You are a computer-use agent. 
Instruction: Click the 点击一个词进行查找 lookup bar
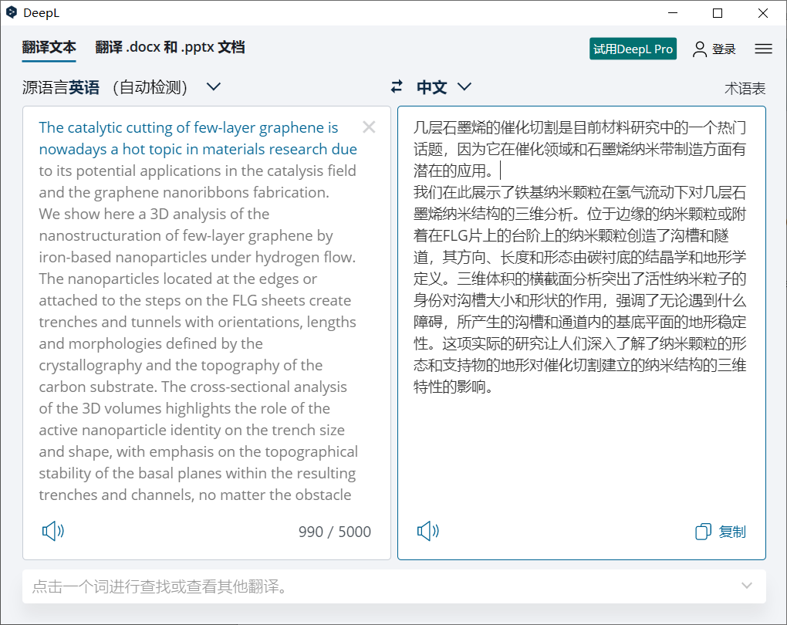click(394, 586)
